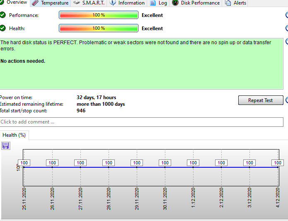This screenshot has width=288, height=221.
Task: Click the graph point for 4.12.2020
Action: point(278,167)
